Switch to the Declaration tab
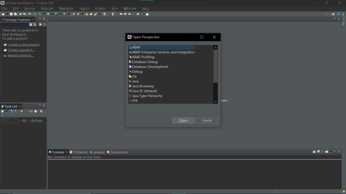346x194 pixels. 117,152
